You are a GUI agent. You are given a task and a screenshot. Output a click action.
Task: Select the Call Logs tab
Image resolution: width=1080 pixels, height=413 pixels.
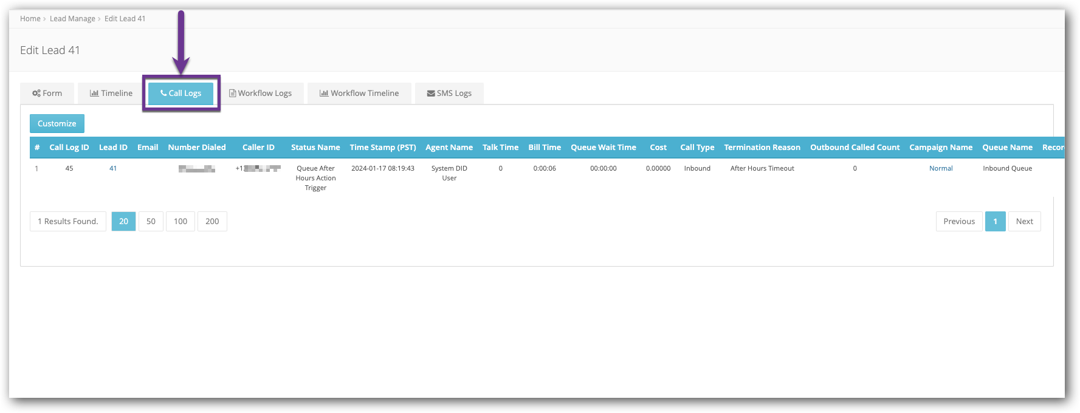pos(181,94)
